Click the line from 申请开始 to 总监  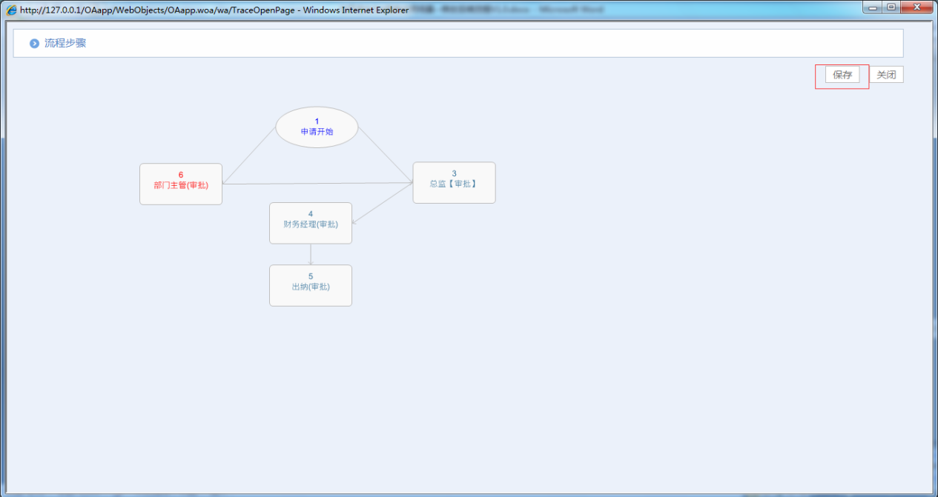(386, 155)
